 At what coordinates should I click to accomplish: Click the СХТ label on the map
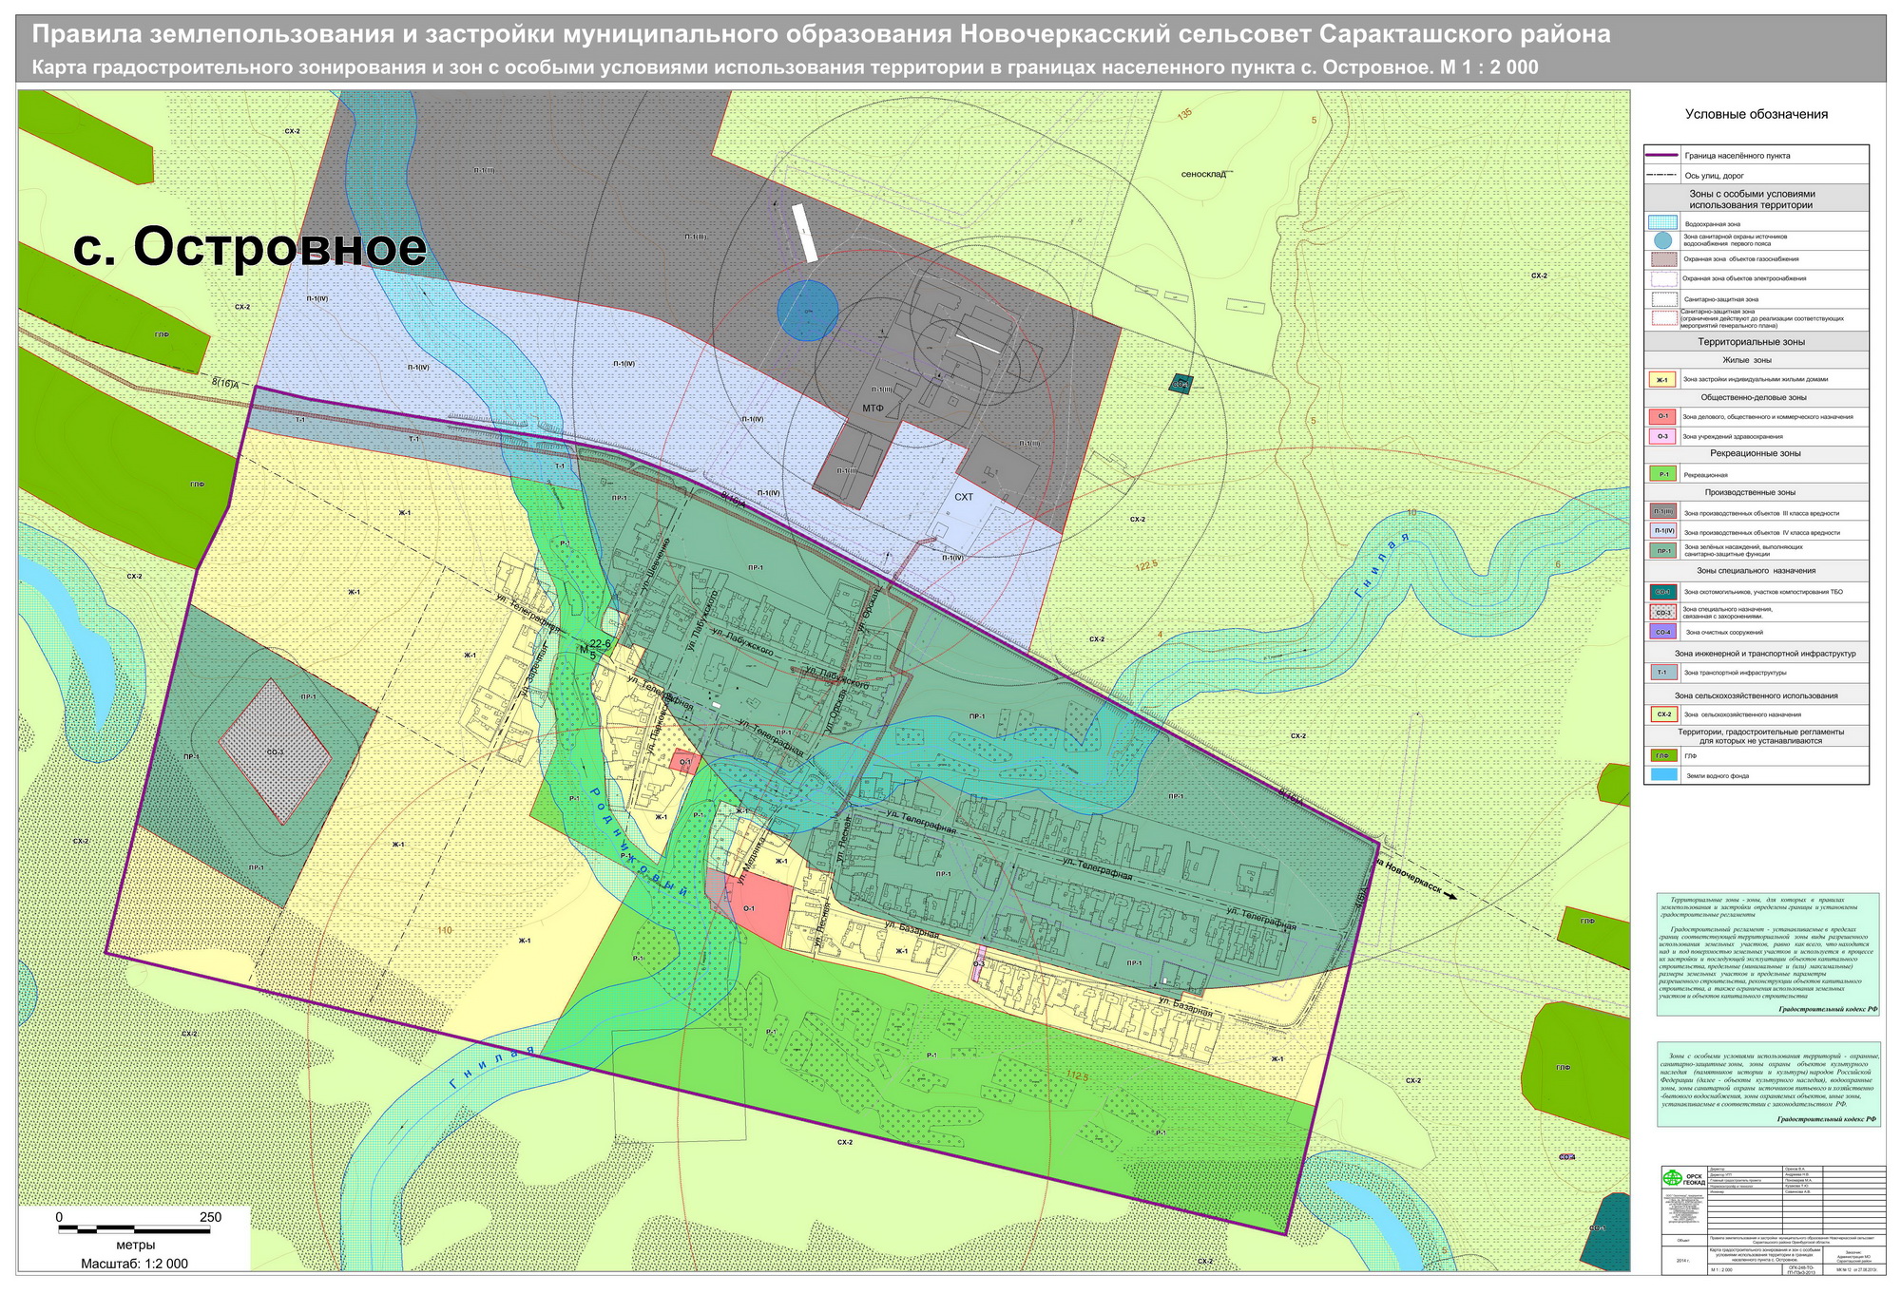(964, 498)
